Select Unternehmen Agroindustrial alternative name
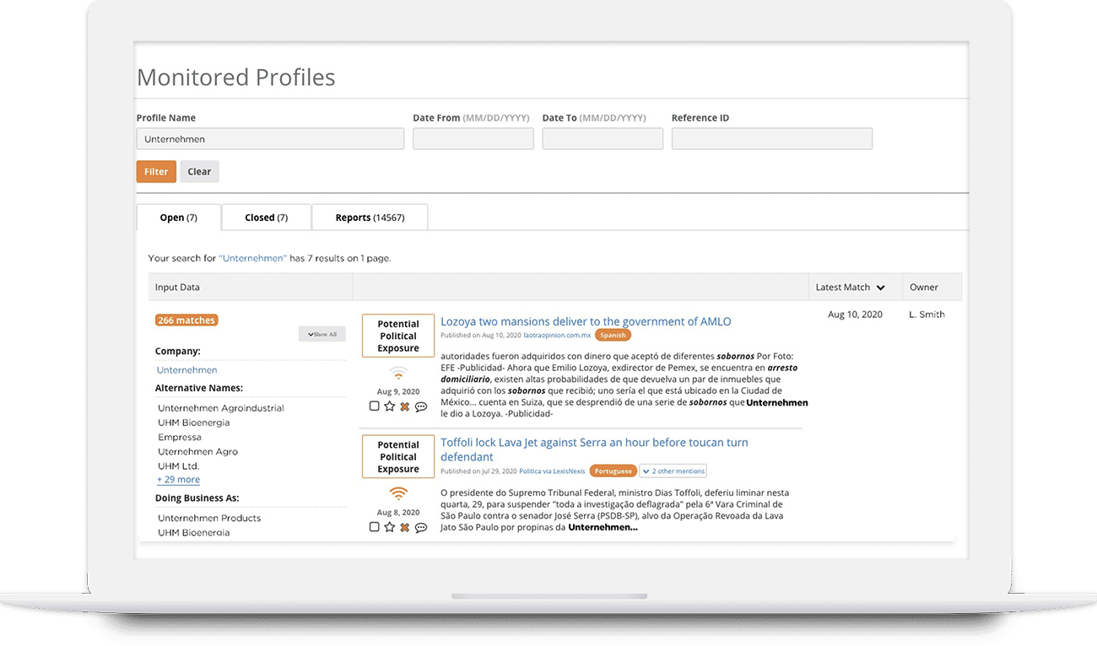 pos(221,408)
